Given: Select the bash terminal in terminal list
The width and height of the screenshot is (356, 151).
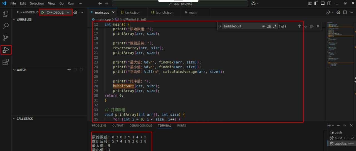Looking at the screenshot, I should pos(338,132).
